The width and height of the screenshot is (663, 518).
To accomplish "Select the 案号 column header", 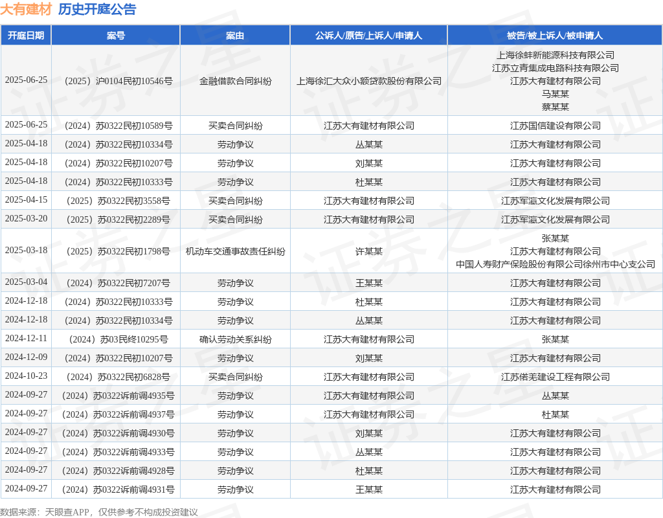I will 115,36.
